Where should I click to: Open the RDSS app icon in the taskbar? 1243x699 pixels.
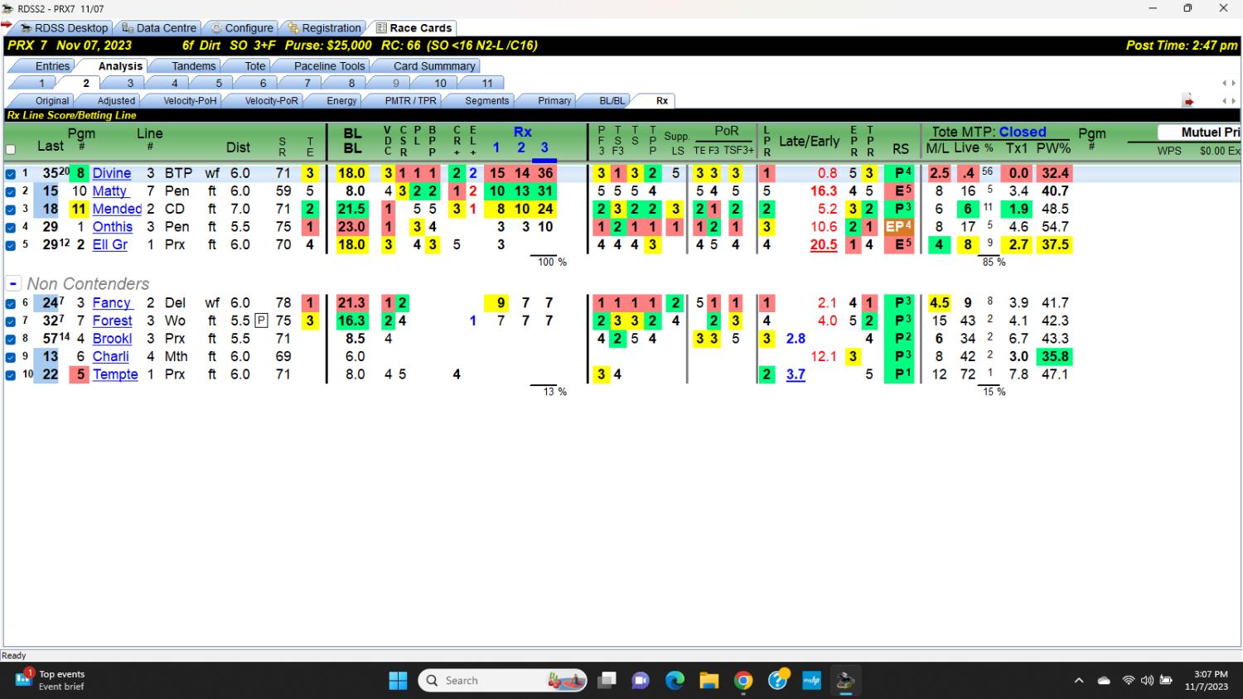coord(845,681)
